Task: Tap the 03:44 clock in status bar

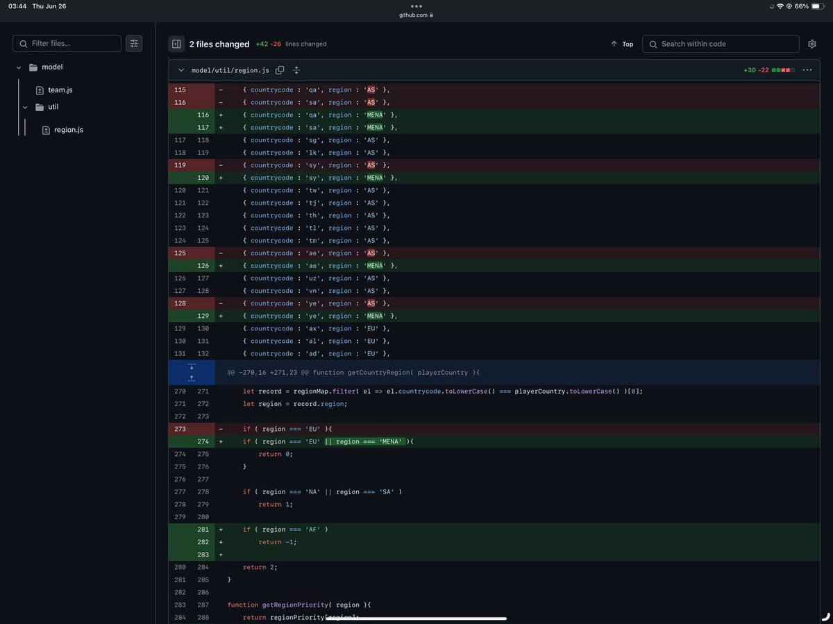Action: pos(17,6)
